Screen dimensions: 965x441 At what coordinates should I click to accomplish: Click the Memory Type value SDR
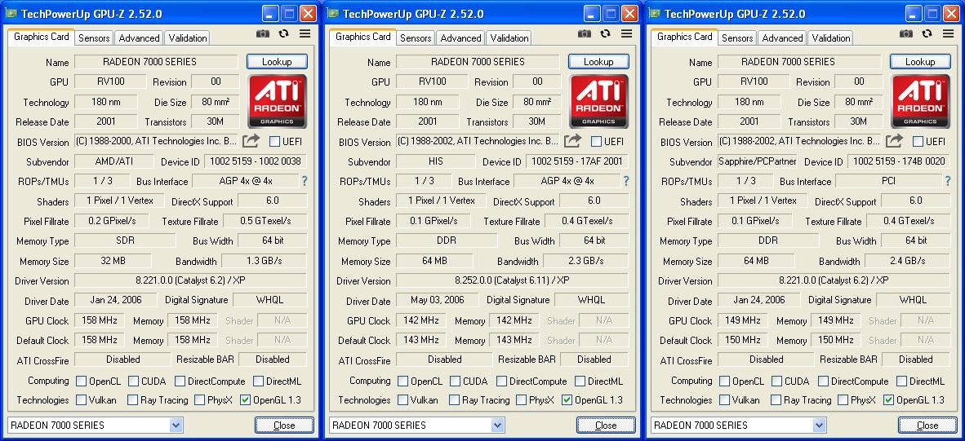[x=125, y=240]
